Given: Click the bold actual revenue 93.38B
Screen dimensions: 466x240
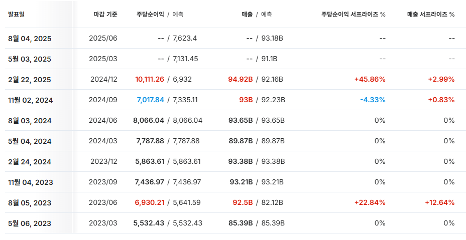Looking at the screenshot, I should coord(241,161).
